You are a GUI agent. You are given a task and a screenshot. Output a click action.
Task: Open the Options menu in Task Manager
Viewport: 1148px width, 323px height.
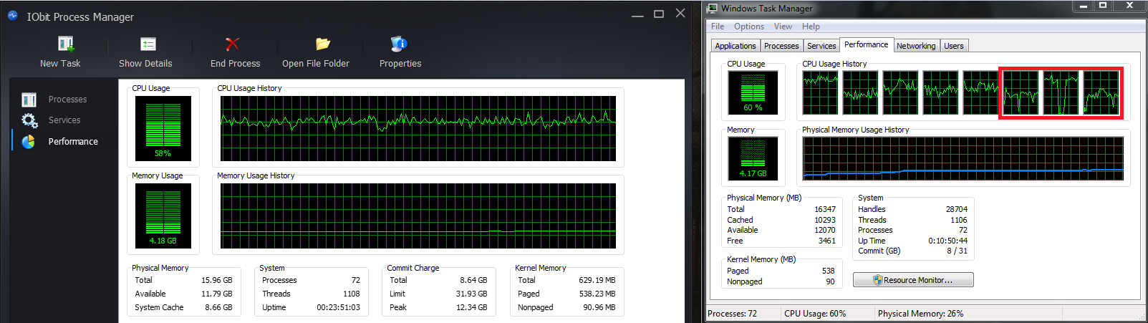749,26
